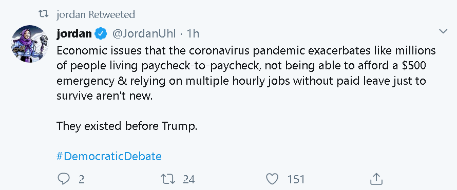Image resolution: width=457 pixels, height=190 pixels.
Task: Click the text 'survive aren't new.'
Action: pyautogui.click(x=104, y=96)
